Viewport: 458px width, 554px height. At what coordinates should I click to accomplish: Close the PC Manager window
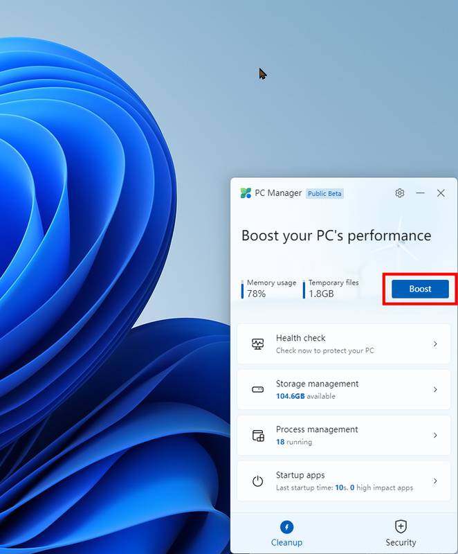coord(441,193)
